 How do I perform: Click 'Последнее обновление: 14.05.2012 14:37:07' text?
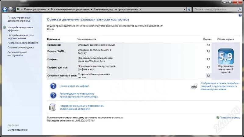tap(71, 121)
